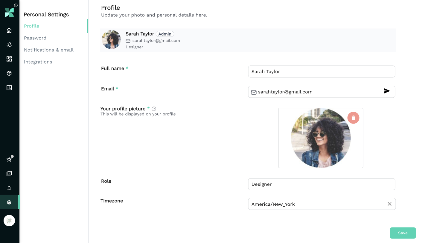This screenshot has height=243, width=431.
Task: Open the dashboard grid icon in sidebar
Action: click(9, 59)
